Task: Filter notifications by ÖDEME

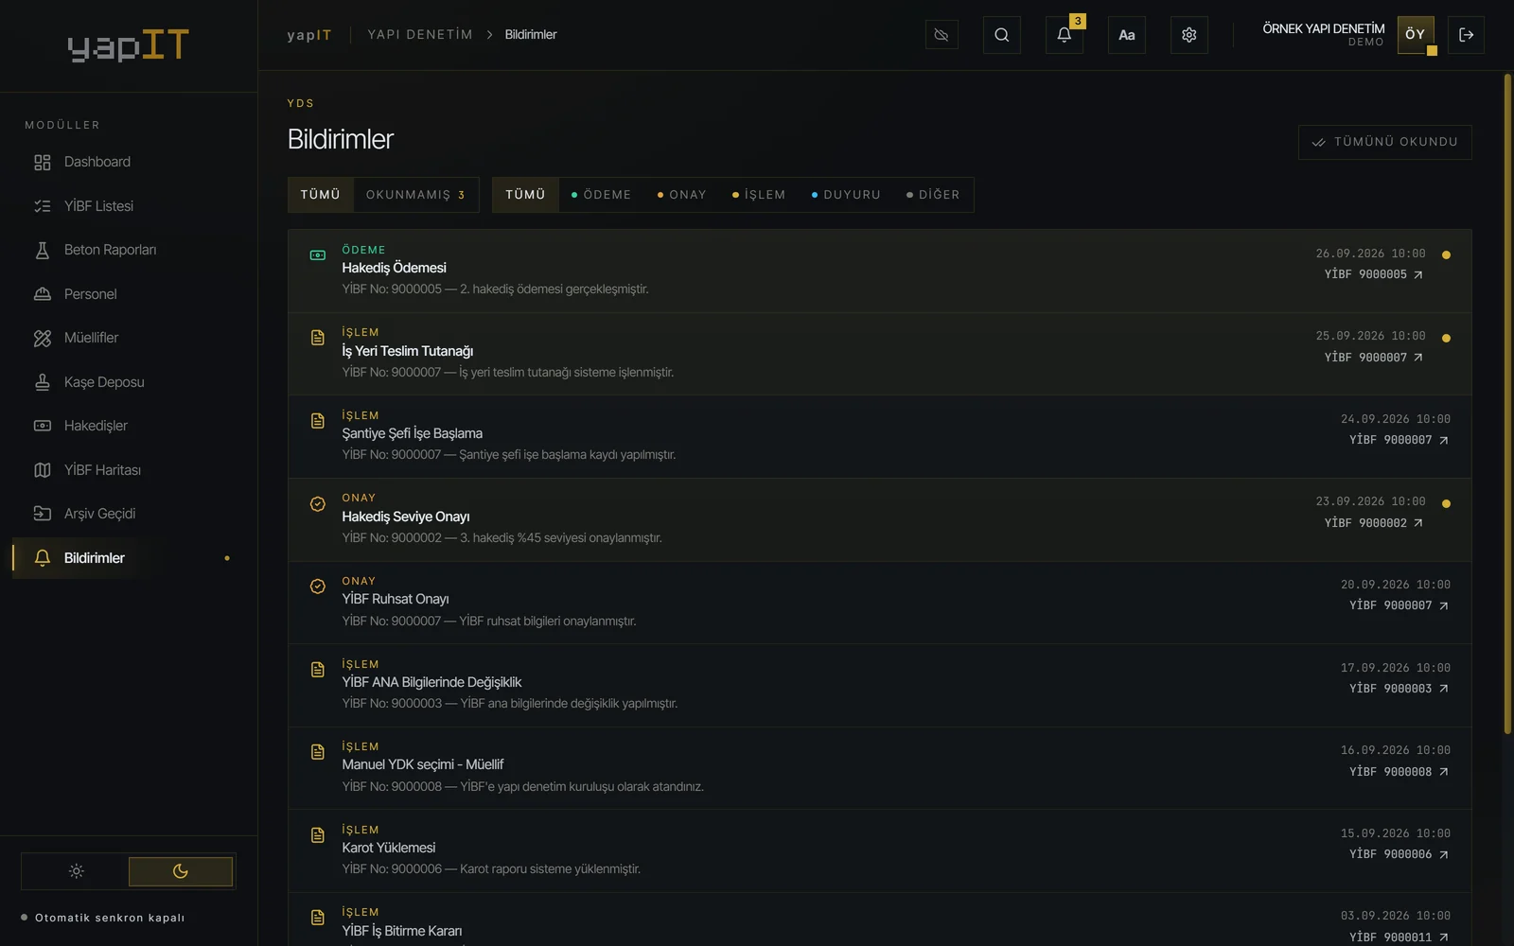Action: (602, 195)
